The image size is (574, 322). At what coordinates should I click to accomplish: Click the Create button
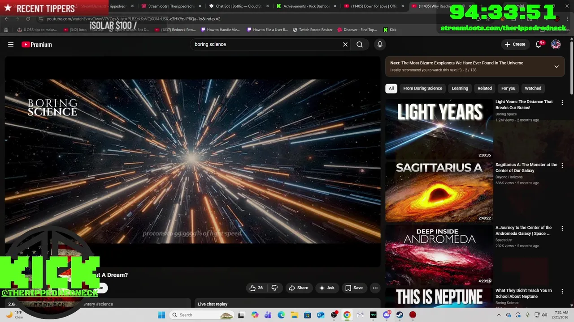[x=515, y=44]
